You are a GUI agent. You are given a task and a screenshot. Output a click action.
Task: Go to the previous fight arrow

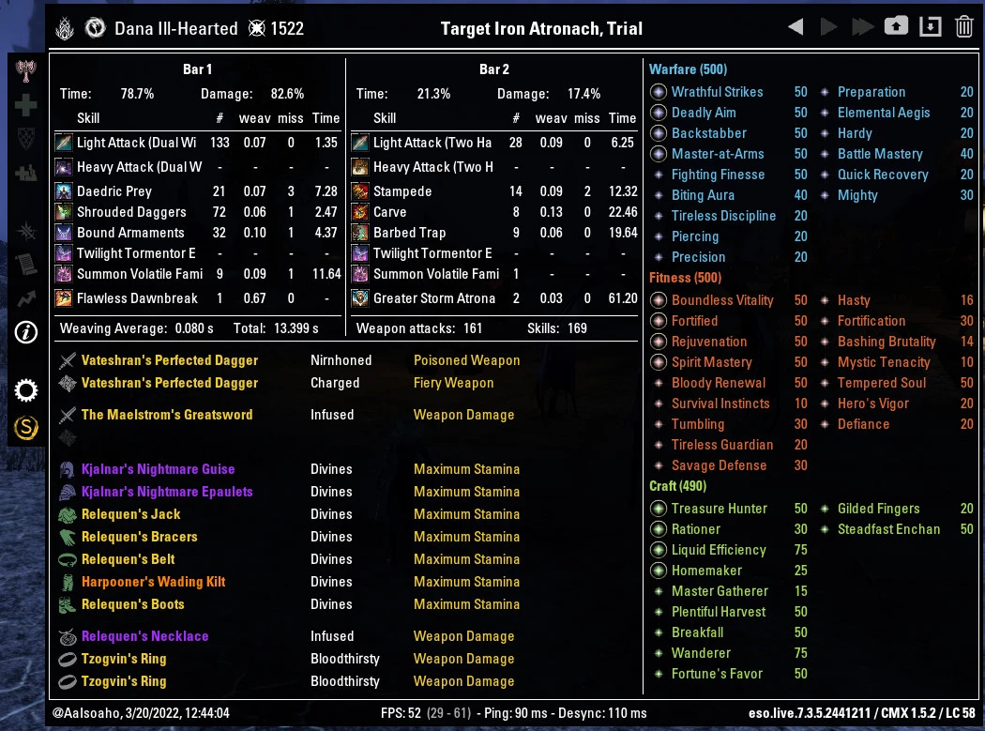(796, 27)
